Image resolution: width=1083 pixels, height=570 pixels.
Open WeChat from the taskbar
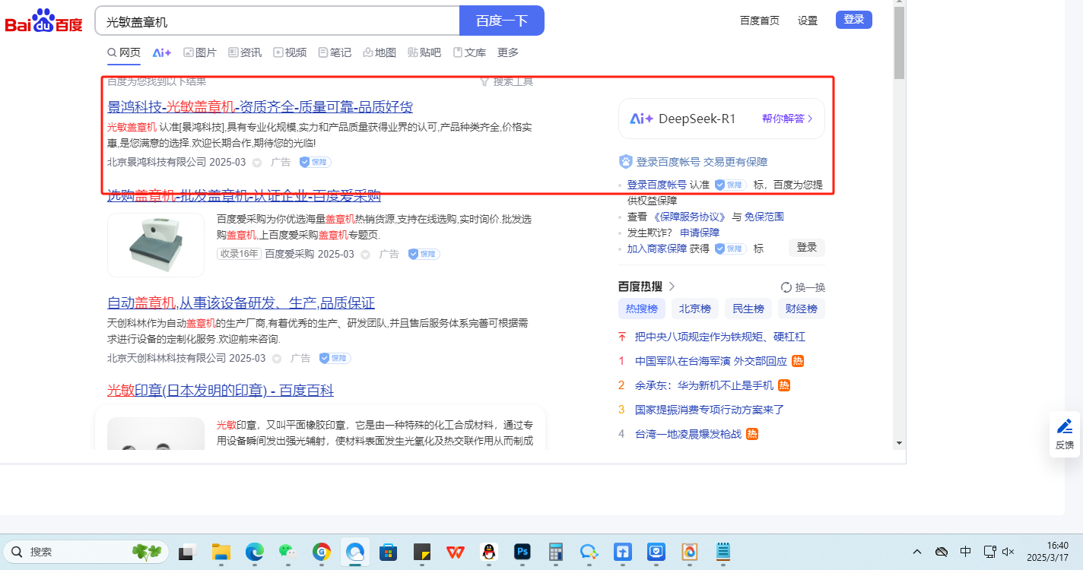click(287, 552)
